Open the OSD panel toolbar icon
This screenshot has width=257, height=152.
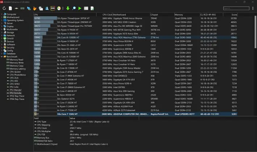(53, 8)
